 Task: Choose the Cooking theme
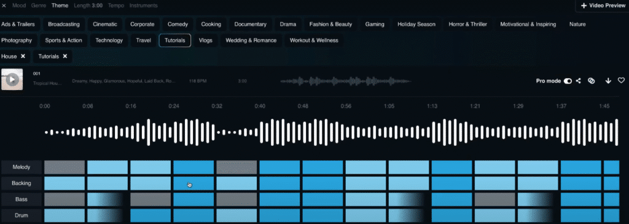[x=211, y=24]
